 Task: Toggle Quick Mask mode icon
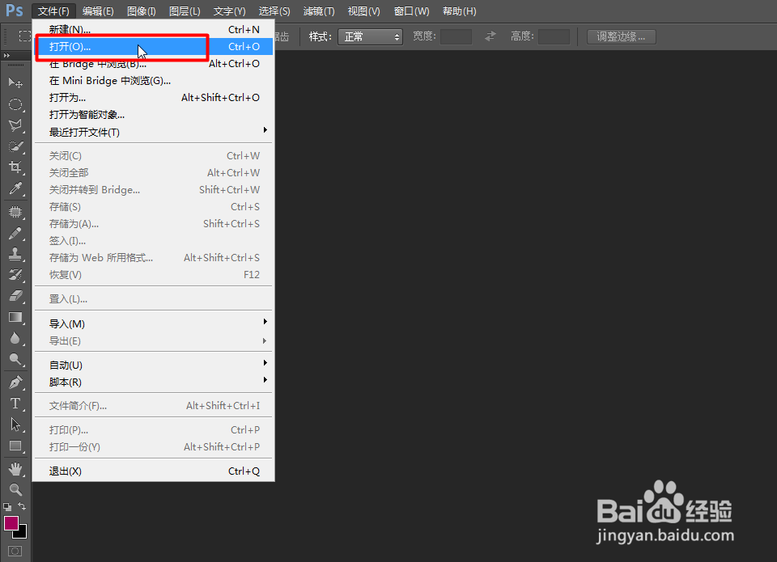(15, 551)
